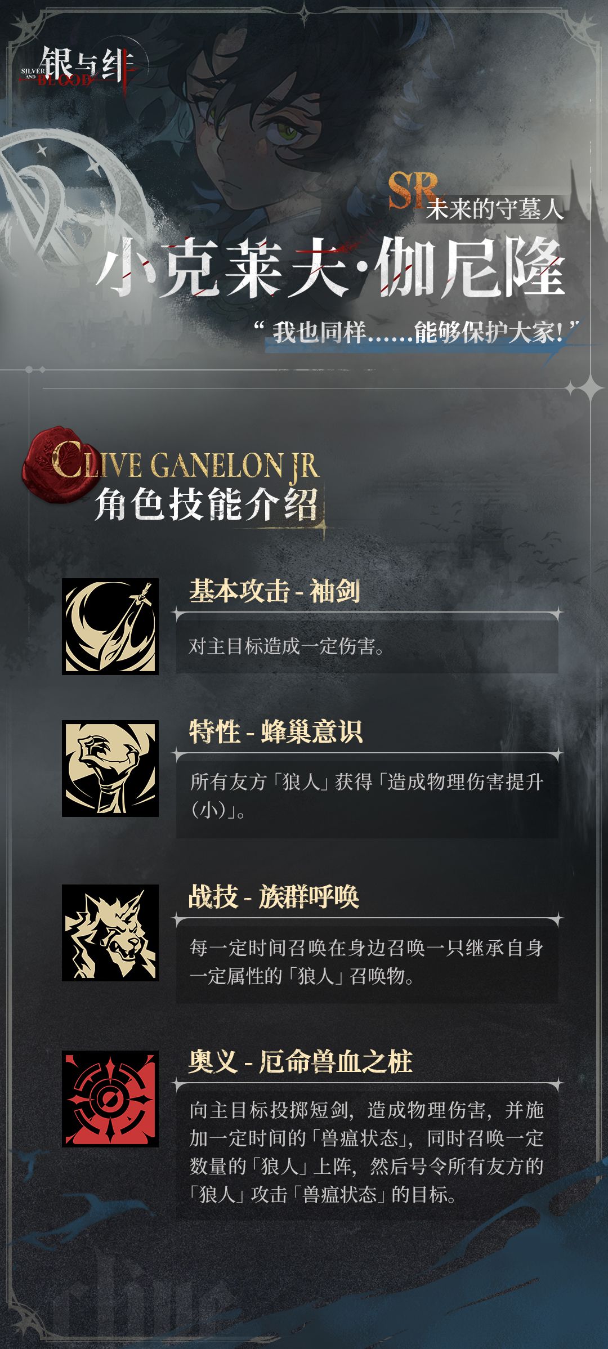Viewport: 608px width, 1349px height.
Task: Click the 族群呼唤 description text box
Action: (367, 962)
